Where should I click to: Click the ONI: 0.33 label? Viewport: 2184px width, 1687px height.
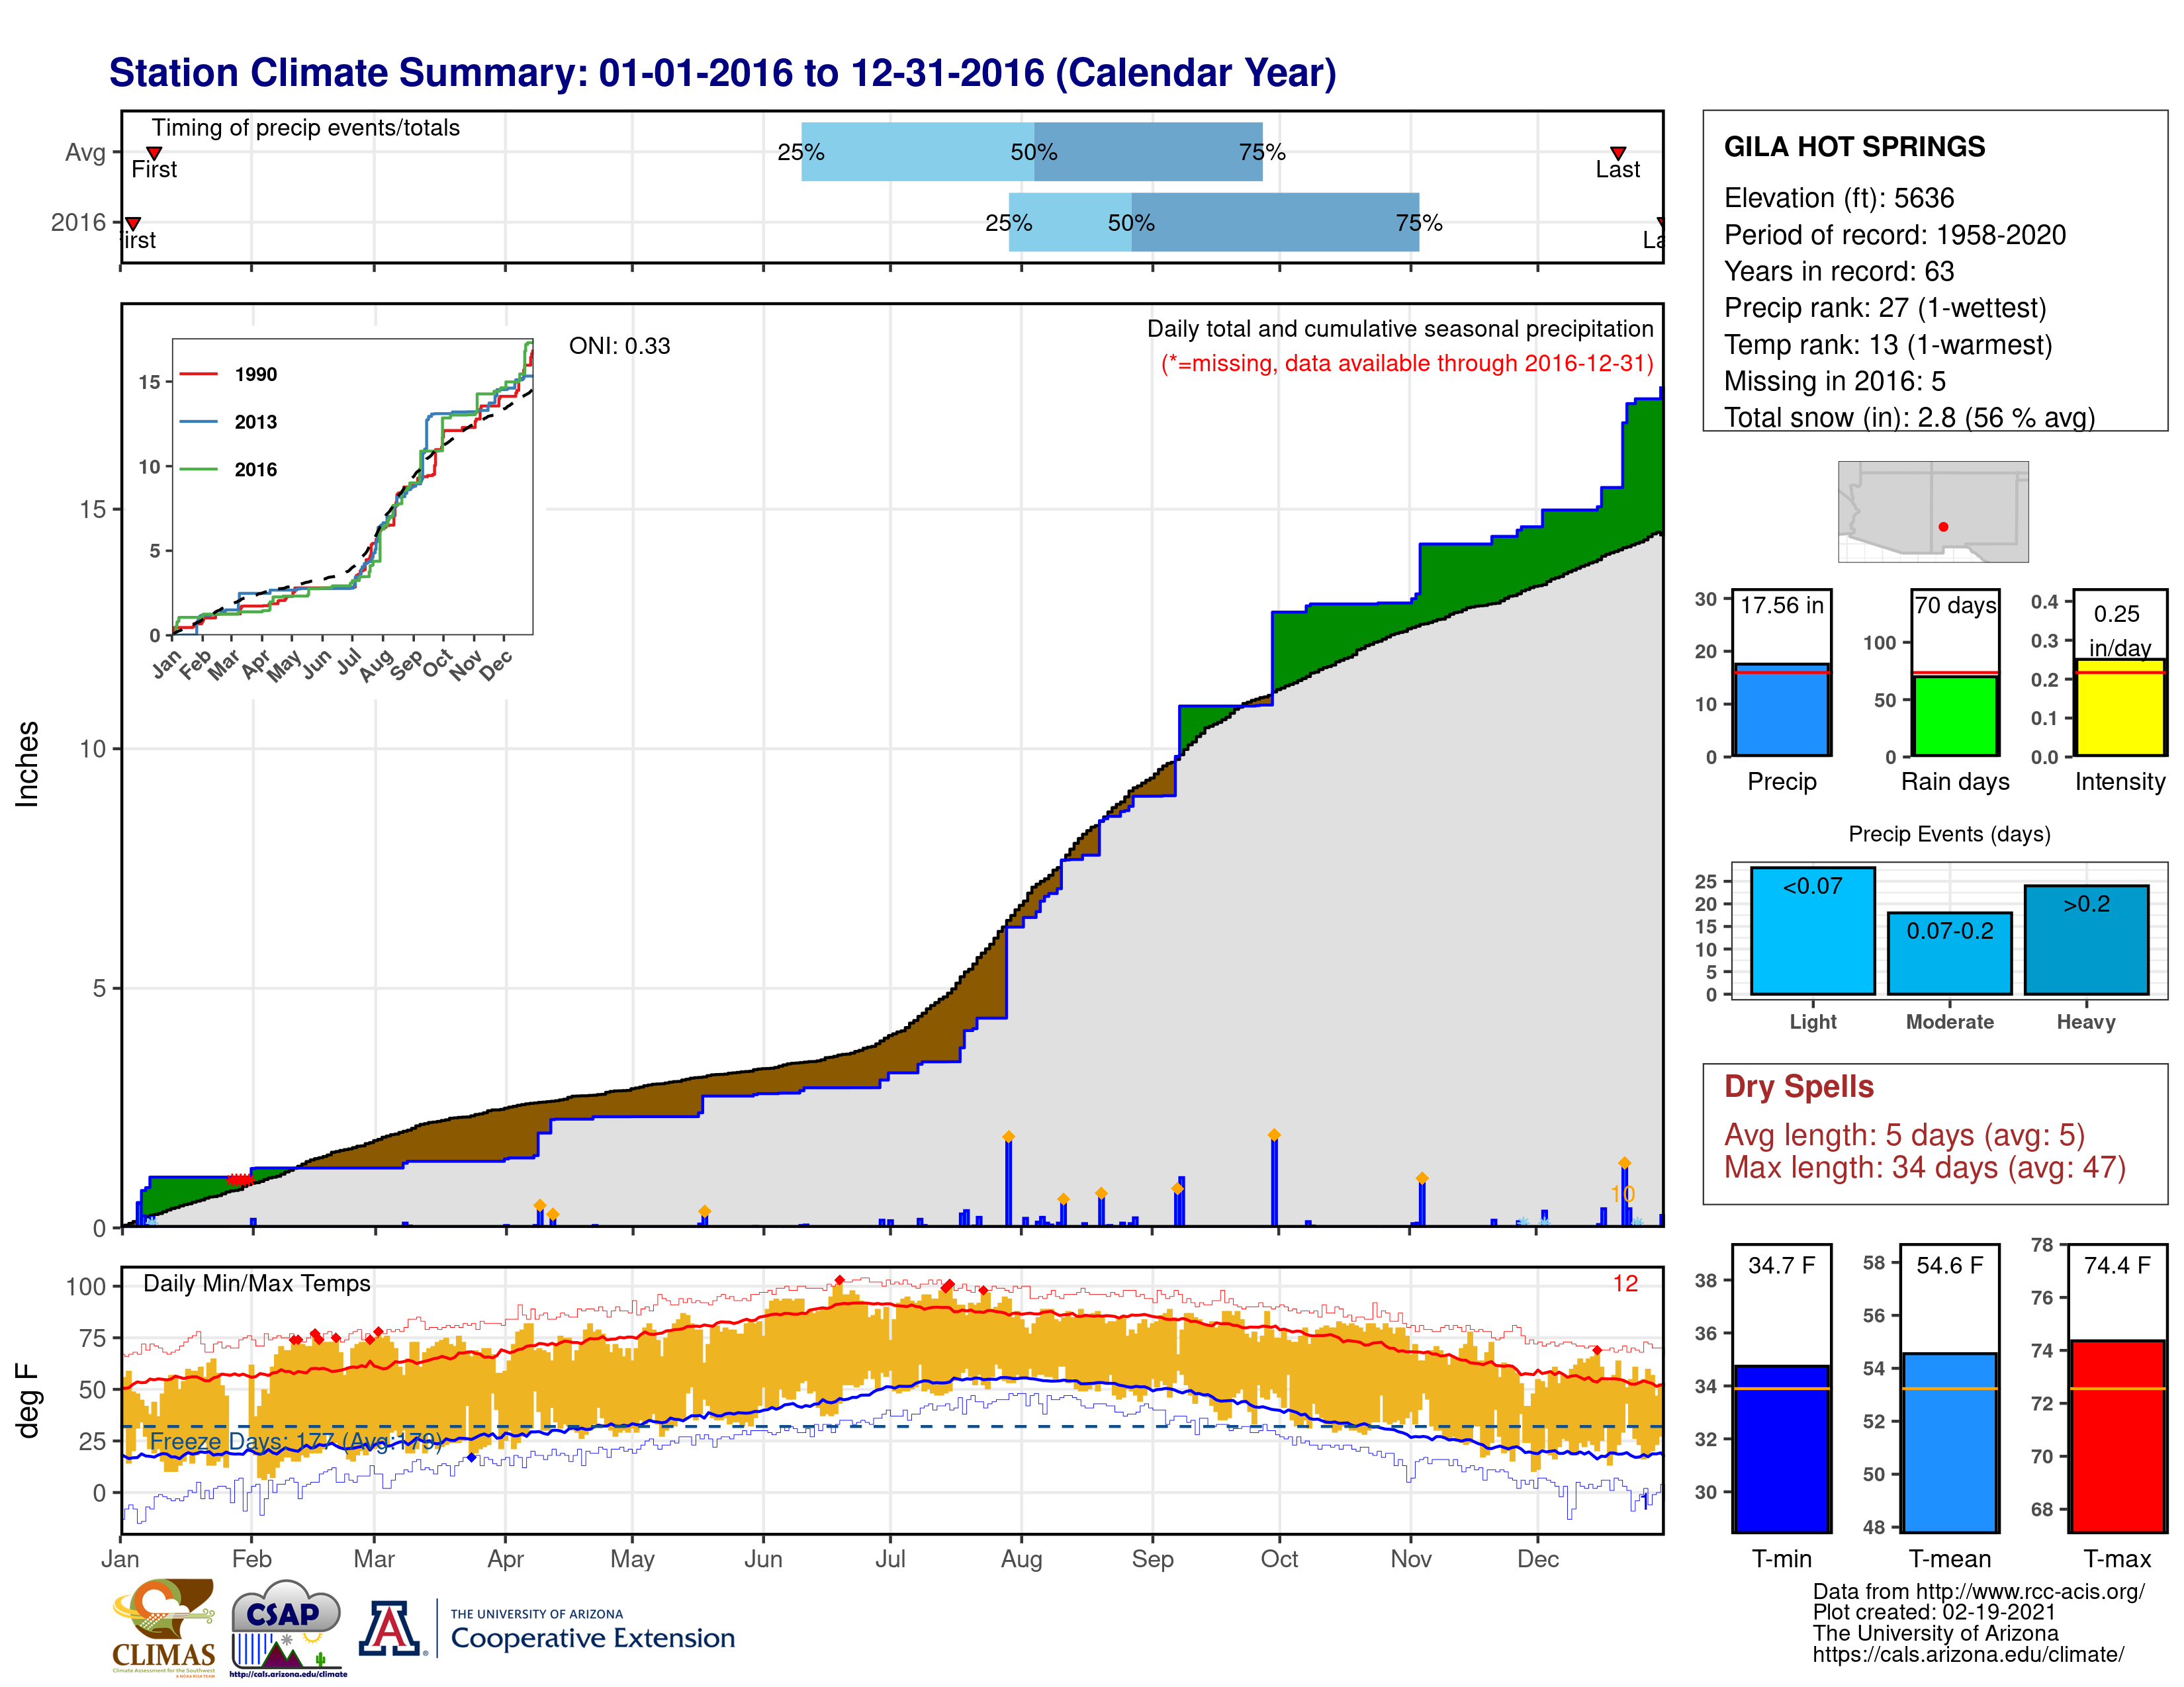pyautogui.click(x=619, y=346)
